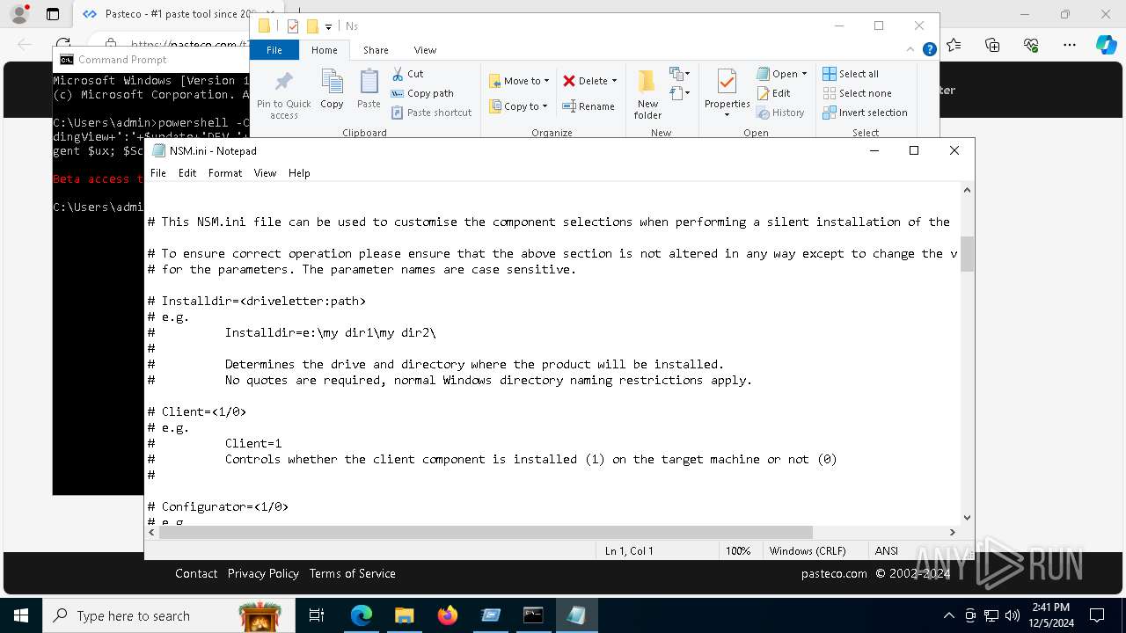Click the Properties quick access toolbar icon

point(293,26)
